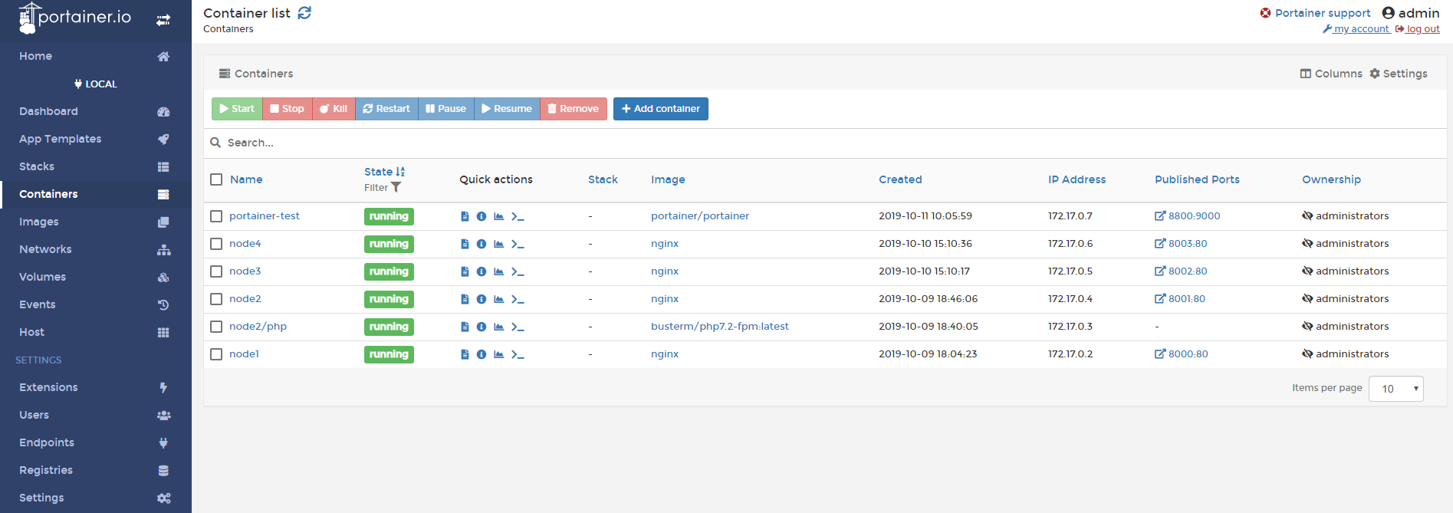This screenshot has width=1453, height=513.
Task: Open the Columns selector
Action: 1331,74
